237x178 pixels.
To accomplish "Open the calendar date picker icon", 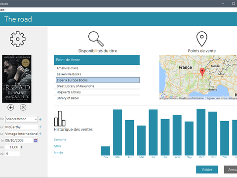I will [x=36, y=140].
